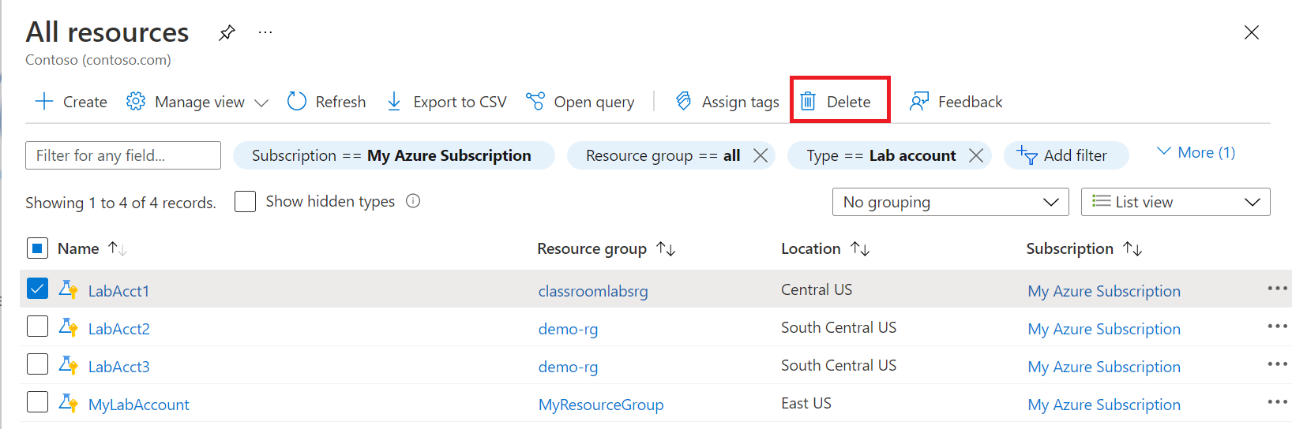Click the Showing 1 to 4 records text
This screenshot has width=1292, height=429.
(x=120, y=203)
